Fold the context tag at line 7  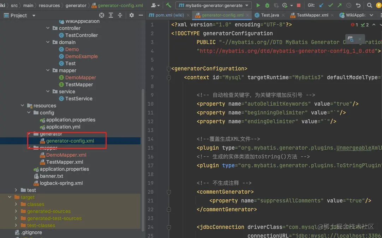tap(169, 78)
